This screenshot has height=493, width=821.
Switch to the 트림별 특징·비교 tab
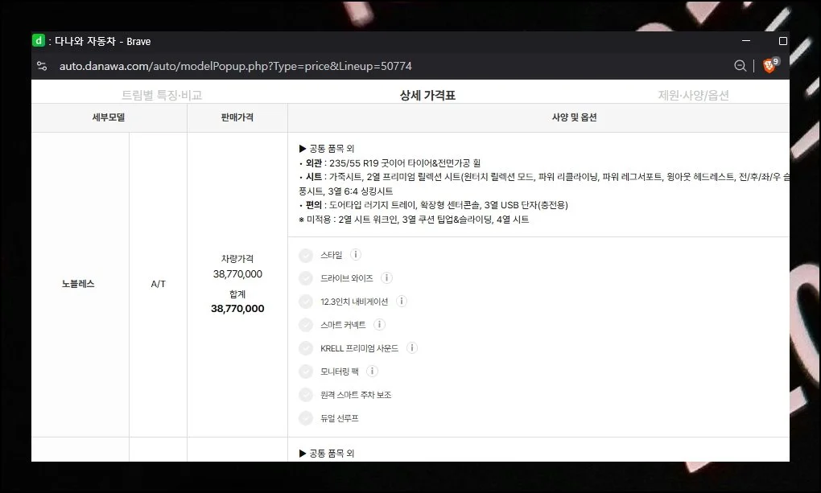pos(162,95)
